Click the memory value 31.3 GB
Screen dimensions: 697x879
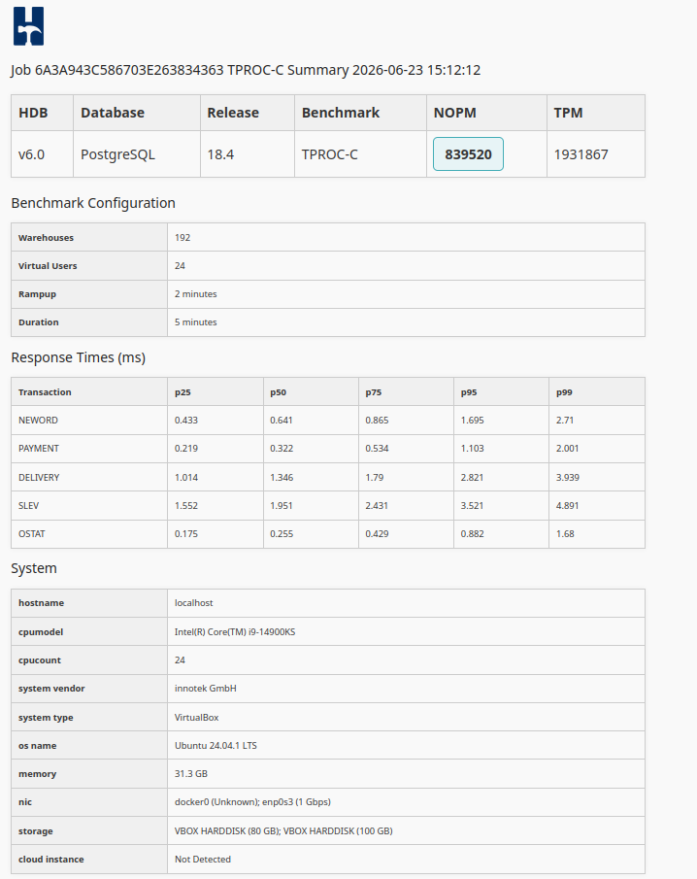tap(191, 773)
